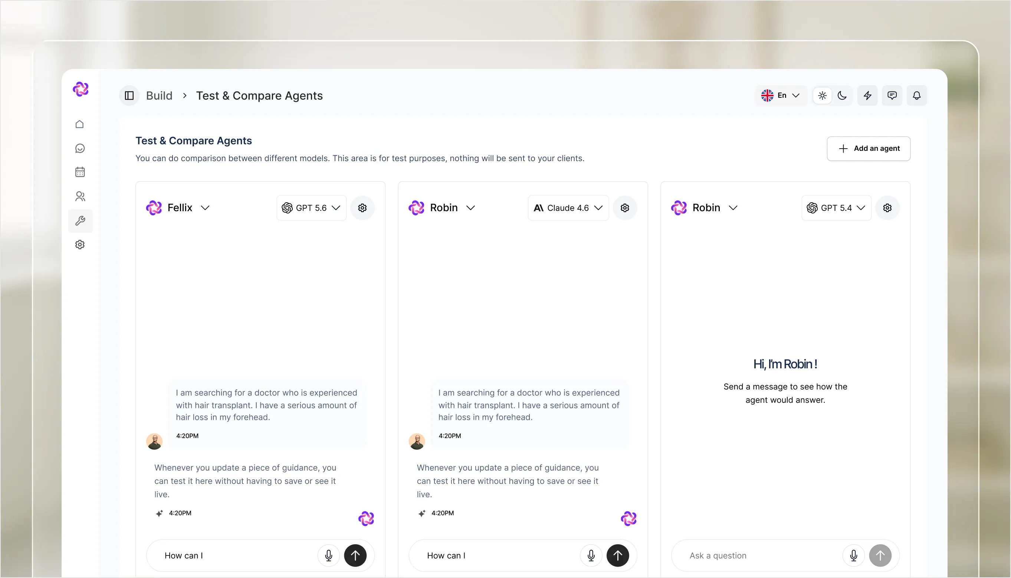The height and width of the screenshot is (578, 1011).
Task: Open the feedback message icon in header
Action: coord(892,96)
